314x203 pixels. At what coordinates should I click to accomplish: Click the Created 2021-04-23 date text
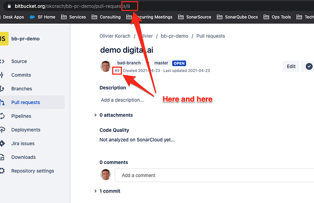coord(142,70)
